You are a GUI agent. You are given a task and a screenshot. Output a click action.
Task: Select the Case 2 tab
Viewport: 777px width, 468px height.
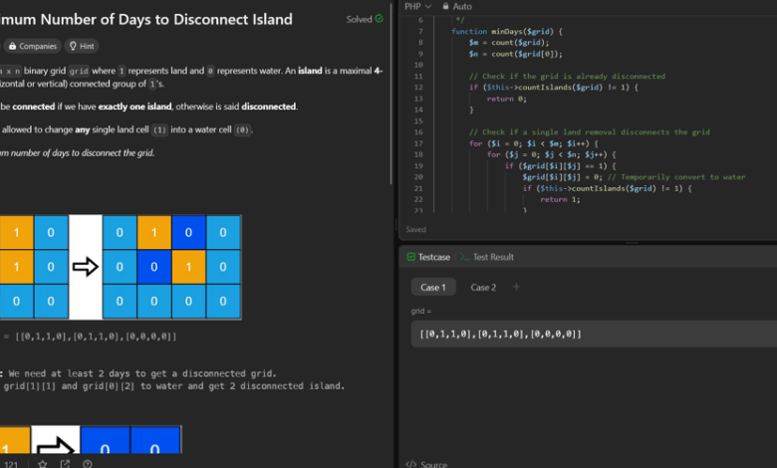pyautogui.click(x=483, y=287)
